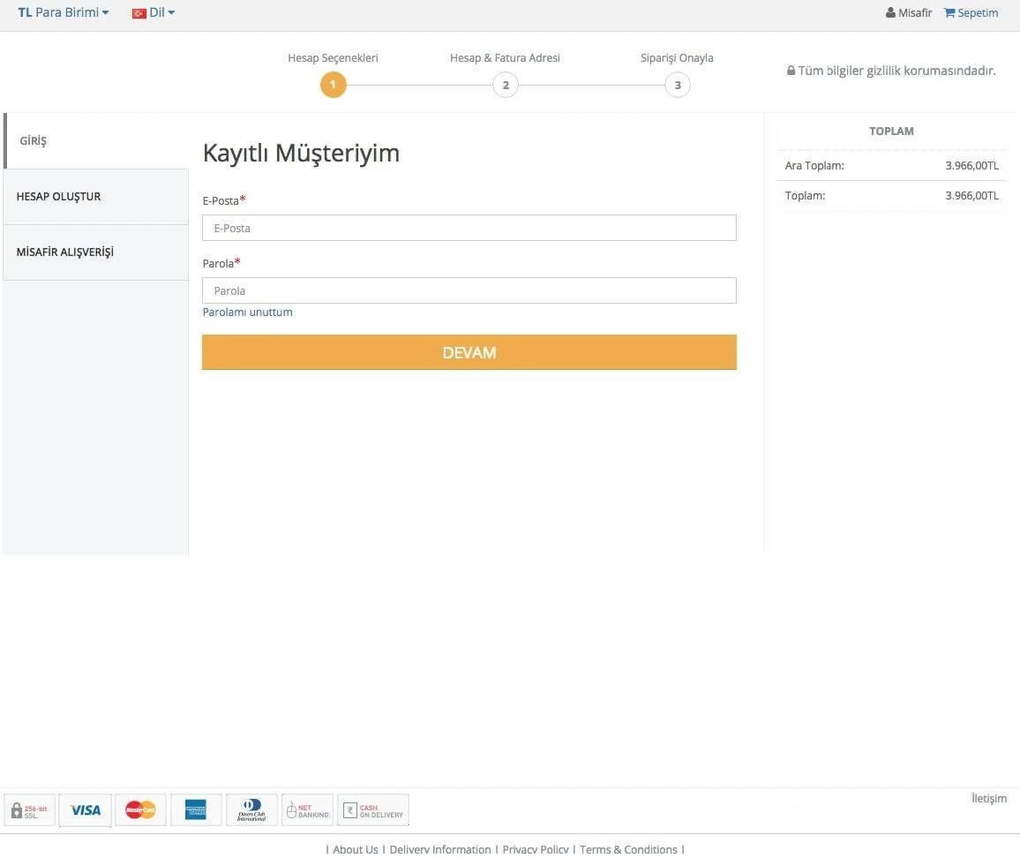Click the GİRİŞ sidebar item

[x=33, y=139]
